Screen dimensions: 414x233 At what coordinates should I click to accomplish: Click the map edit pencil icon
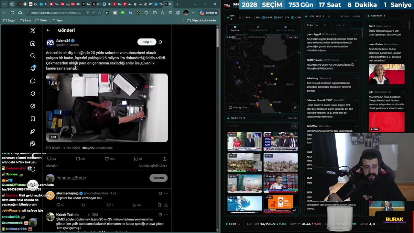click(x=295, y=107)
